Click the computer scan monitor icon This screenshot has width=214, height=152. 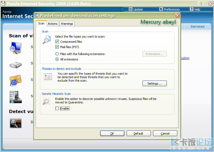pos(16,48)
